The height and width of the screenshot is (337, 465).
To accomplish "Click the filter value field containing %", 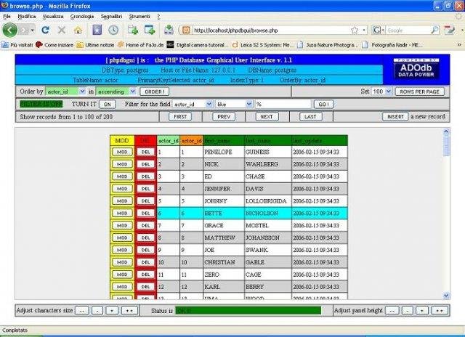I will click(283, 104).
